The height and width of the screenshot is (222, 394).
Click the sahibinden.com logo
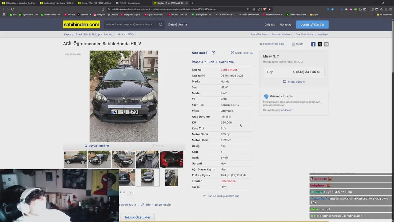[82, 24]
